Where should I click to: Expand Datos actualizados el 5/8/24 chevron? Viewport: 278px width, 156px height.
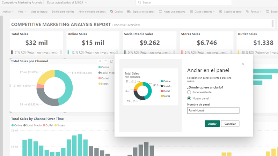[x=86, y=3]
